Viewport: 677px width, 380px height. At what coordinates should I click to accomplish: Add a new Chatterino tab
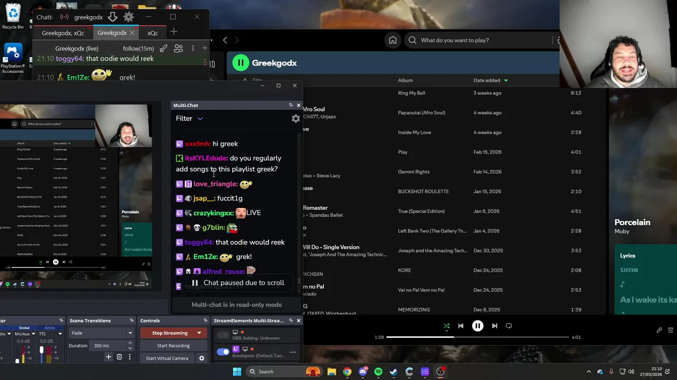pos(173,32)
